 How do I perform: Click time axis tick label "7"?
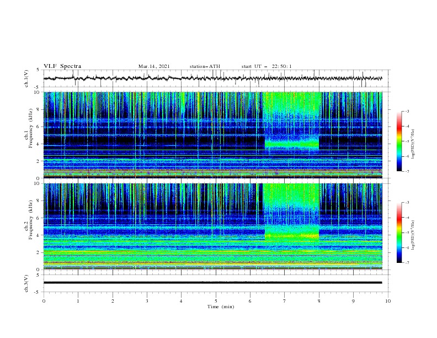click(x=285, y=301)
